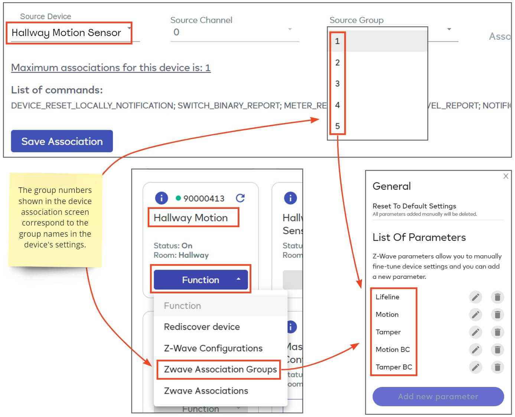Click the Save Association button
Screen dimensions: 515x417
pyautogui.click(x=62, y=141)
